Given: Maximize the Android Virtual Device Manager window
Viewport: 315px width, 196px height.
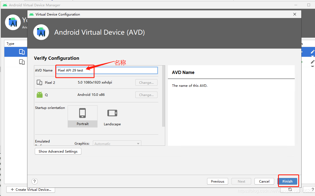Looking at the screenshot, I should pyautogui.click(x=309, y=5).
